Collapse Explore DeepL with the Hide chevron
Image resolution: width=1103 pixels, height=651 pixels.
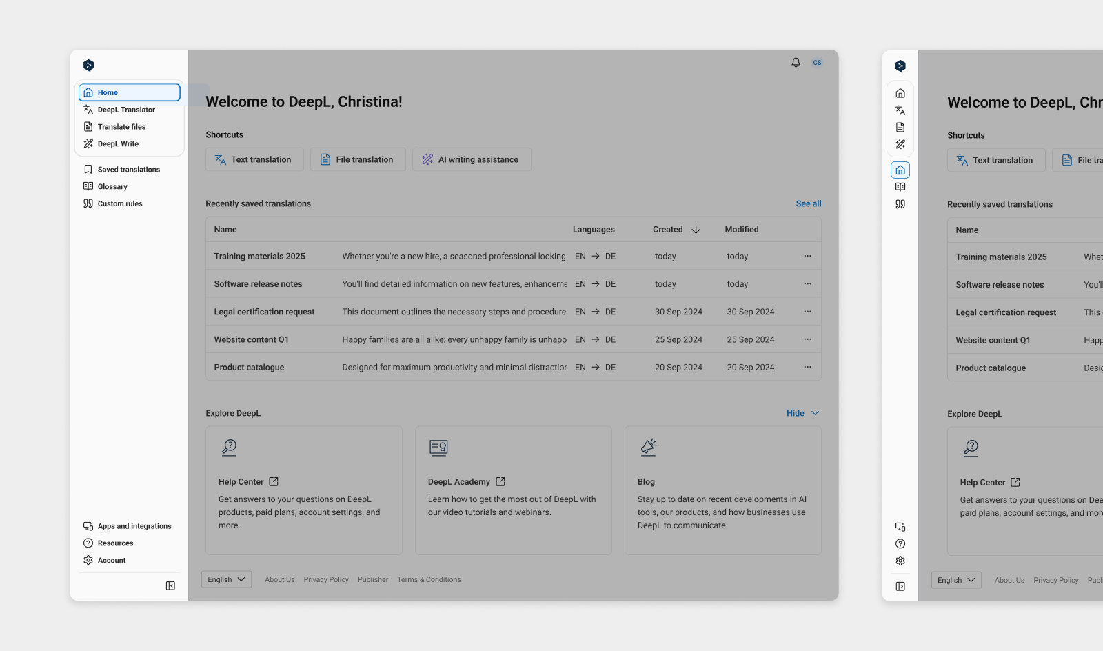coord(803,413)
